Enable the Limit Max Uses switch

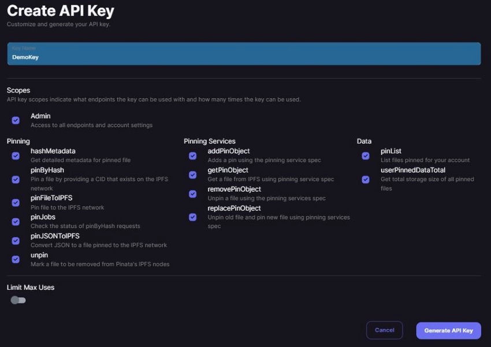click(18, 300)
